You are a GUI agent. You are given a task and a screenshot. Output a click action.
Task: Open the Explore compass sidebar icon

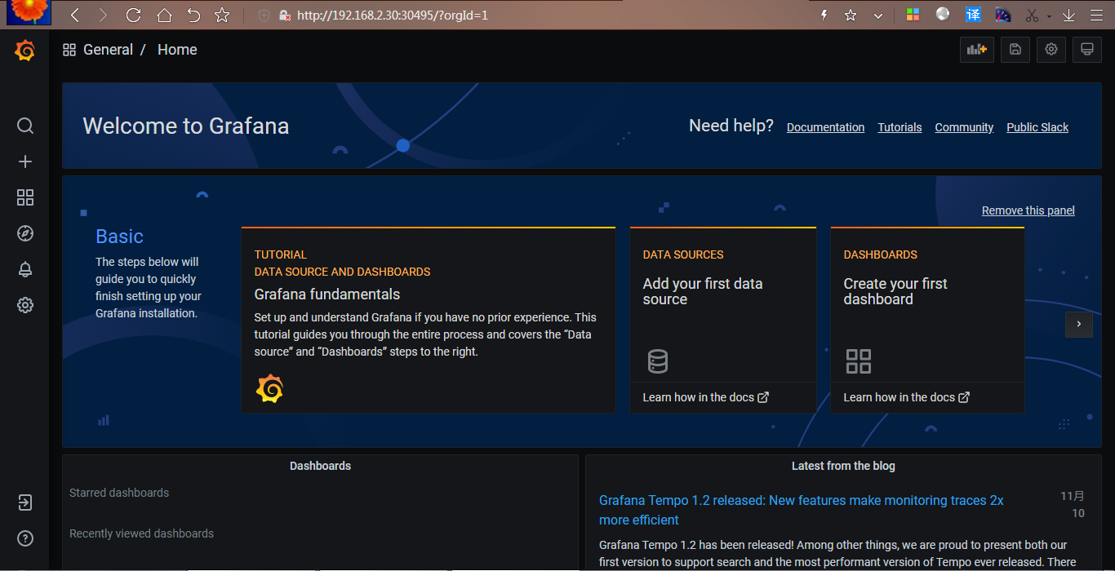point(25,233)
